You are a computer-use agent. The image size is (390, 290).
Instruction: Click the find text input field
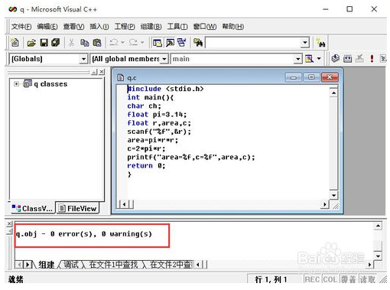(252, 43)
